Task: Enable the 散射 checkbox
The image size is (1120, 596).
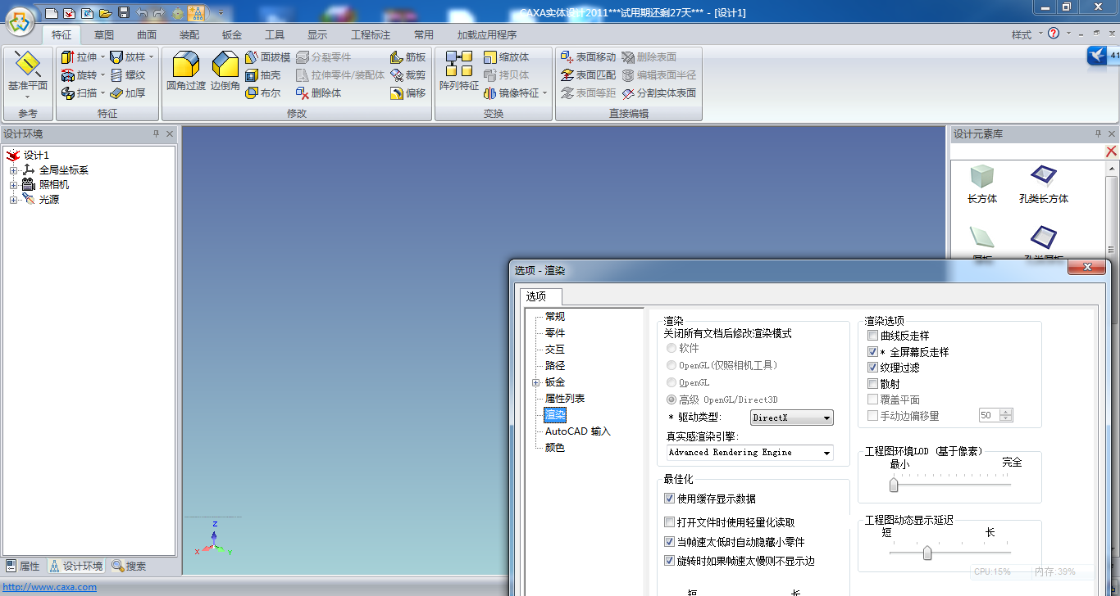Action: click(872, 384)
